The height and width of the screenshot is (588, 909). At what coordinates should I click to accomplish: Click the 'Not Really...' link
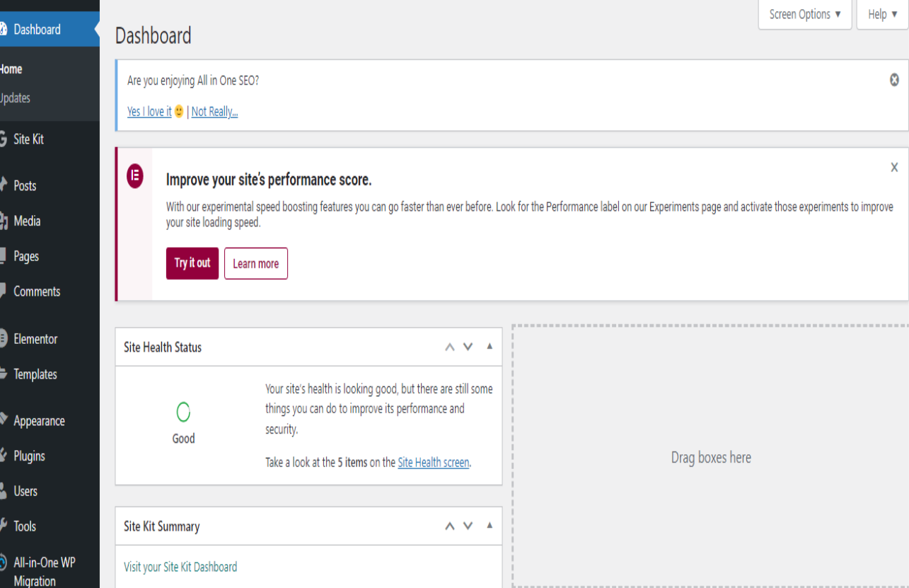214,112
